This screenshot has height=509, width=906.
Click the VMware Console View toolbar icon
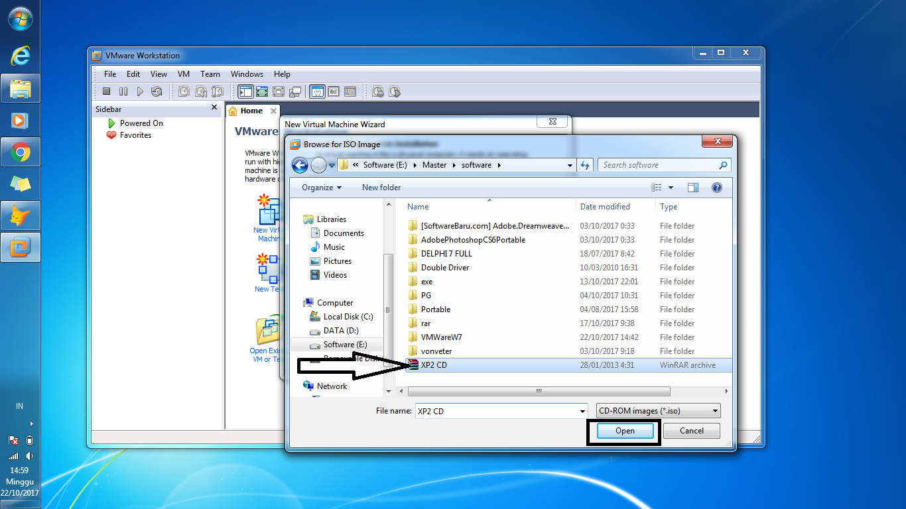(350, 91)
